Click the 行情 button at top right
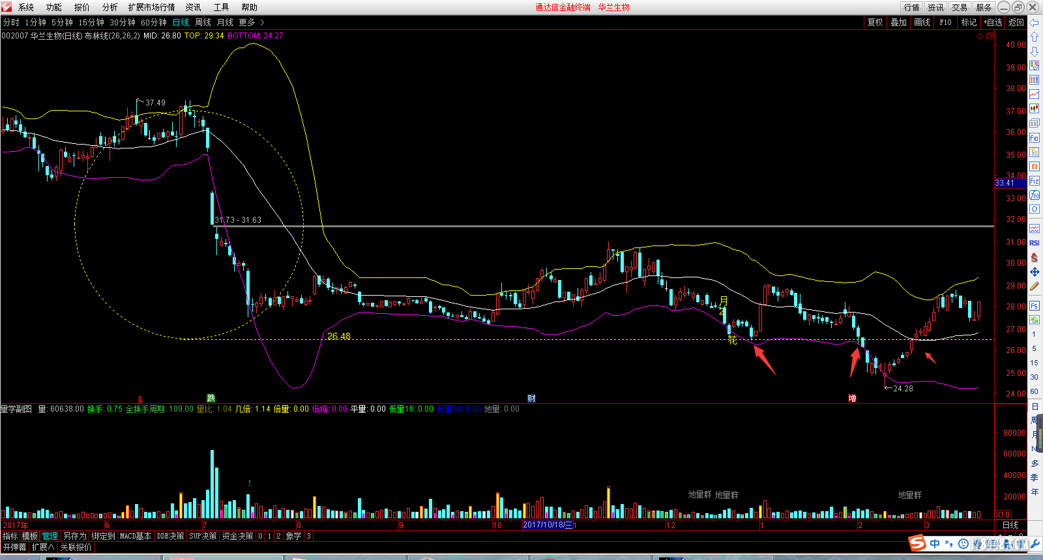The image size is (1043, 560). click(912, 7)
